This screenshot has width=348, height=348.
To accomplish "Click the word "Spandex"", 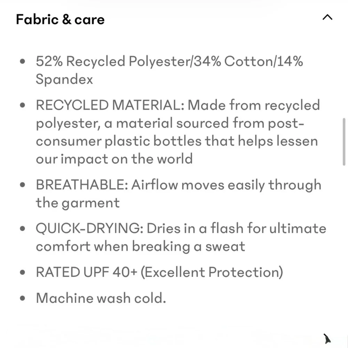I will point(64,80).
